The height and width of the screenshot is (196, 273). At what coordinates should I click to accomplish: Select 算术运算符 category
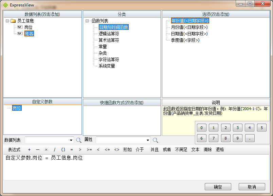click(x=109, y=40)
